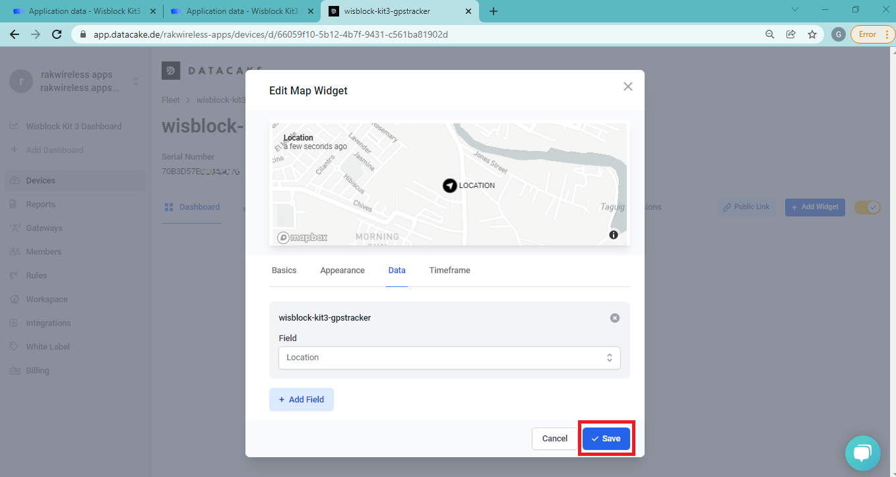896x477 pixels.
Task: Switch to the Appearance tab
Action: pos(342,270)
